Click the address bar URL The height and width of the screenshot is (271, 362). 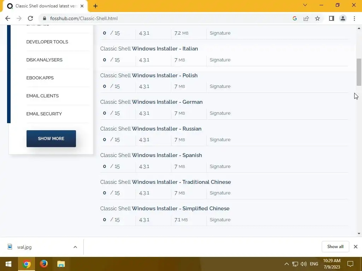(x=84, y=18)
